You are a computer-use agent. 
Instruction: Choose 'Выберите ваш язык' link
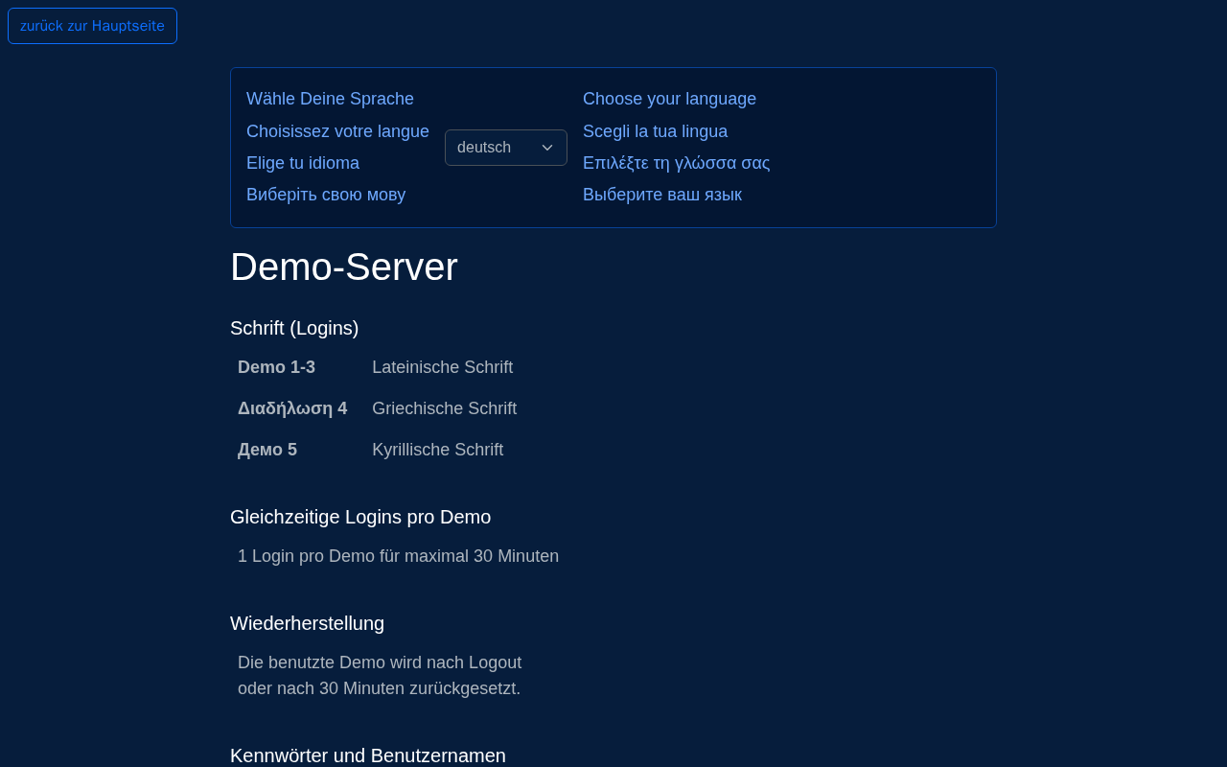pos(662,195)
